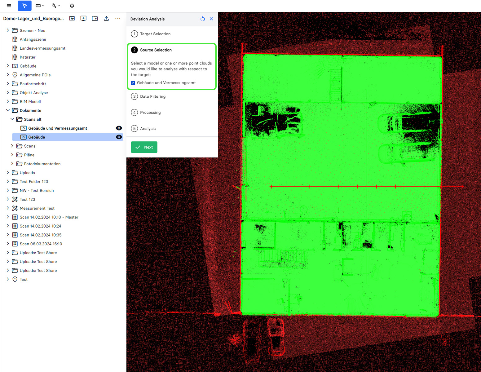Jump to Data Filtering step
The width and height of the screenshot is (481, 372).
[x=152, y=96]
